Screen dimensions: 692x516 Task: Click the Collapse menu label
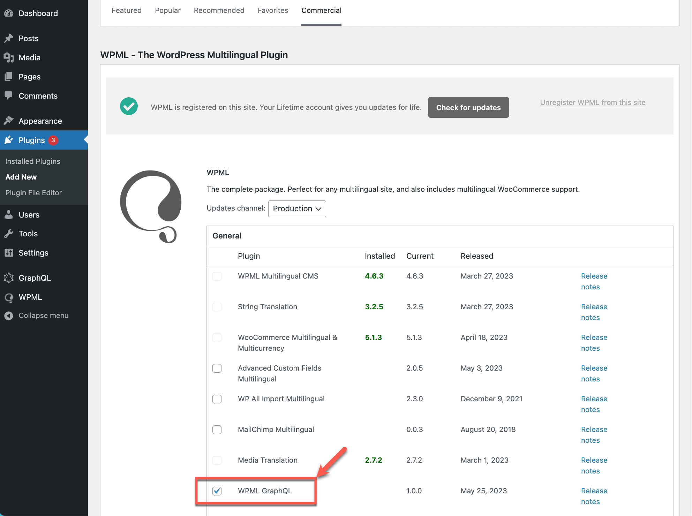[44, 316]
